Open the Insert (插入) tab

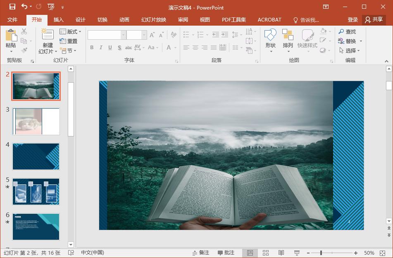[x=59, y=20]
